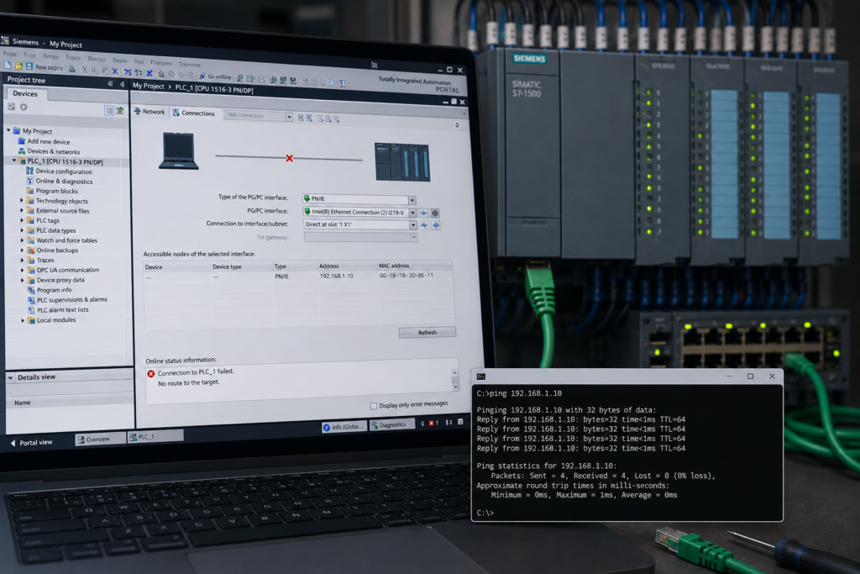860x574 pixels.
Task: Click online status scrollbar down arrow
Action: click(454, 387)
